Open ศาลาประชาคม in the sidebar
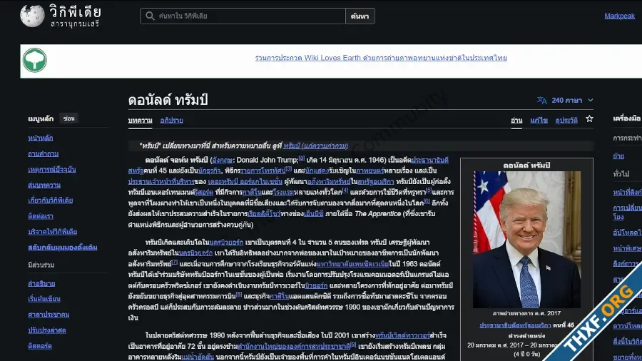Viewport: 642px width, 361px height. [x=49, y=315]
